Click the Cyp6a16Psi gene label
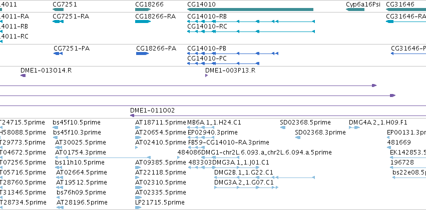Viewport: 426px width, 210px height. coord(363,4)
